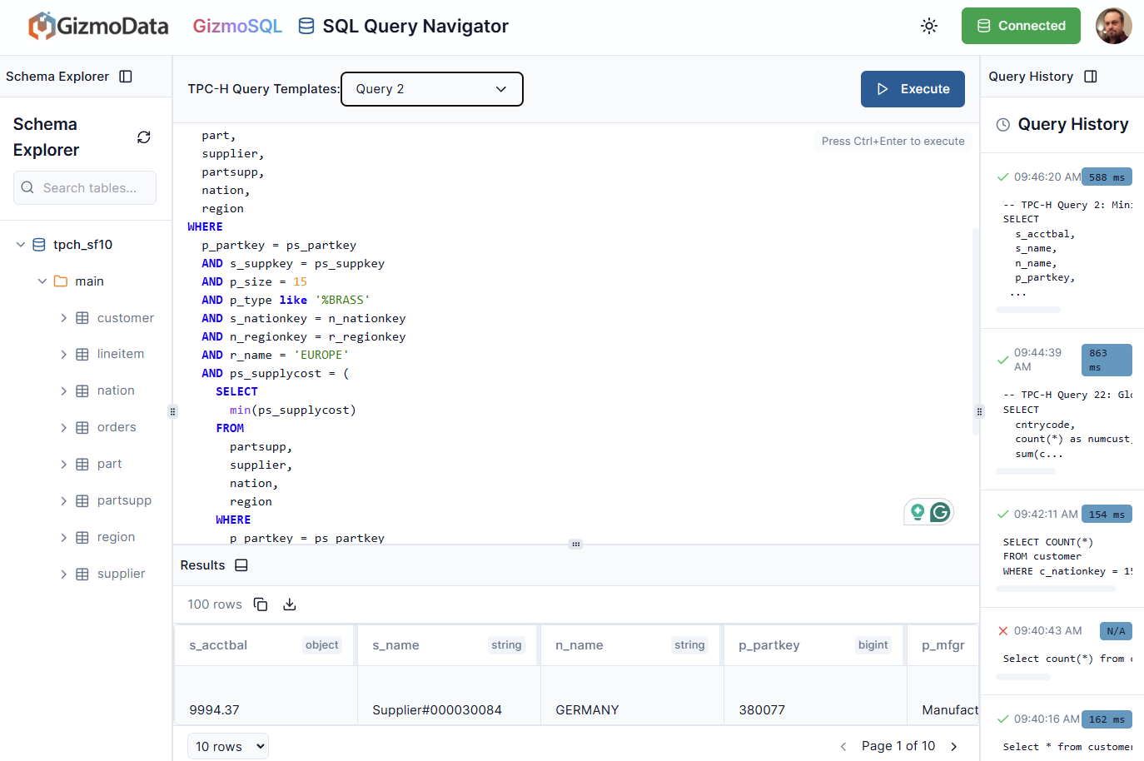Collapse the Query History panel
1144x761 pixels.
pyautogui.click(x=1091, y=76)
